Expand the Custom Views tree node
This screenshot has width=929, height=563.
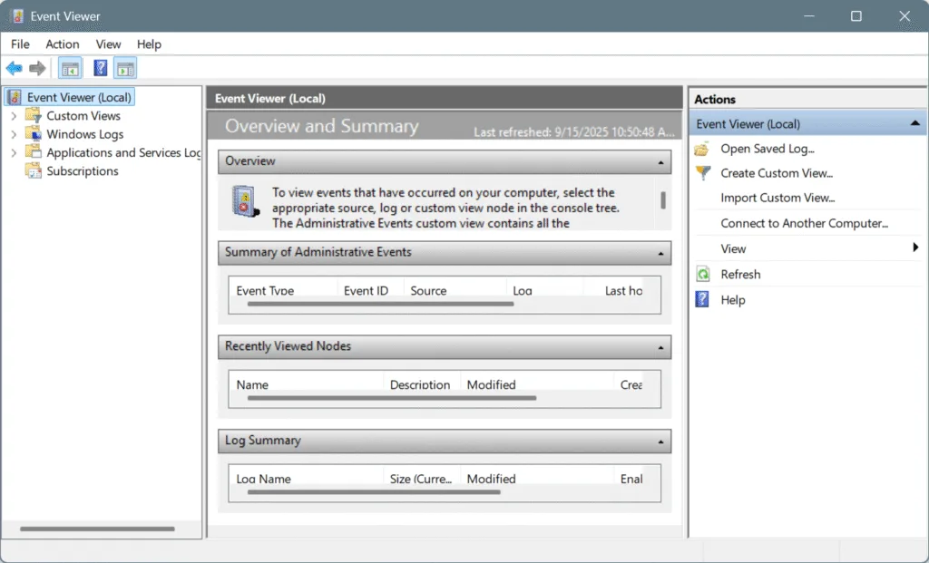(16, 115)
